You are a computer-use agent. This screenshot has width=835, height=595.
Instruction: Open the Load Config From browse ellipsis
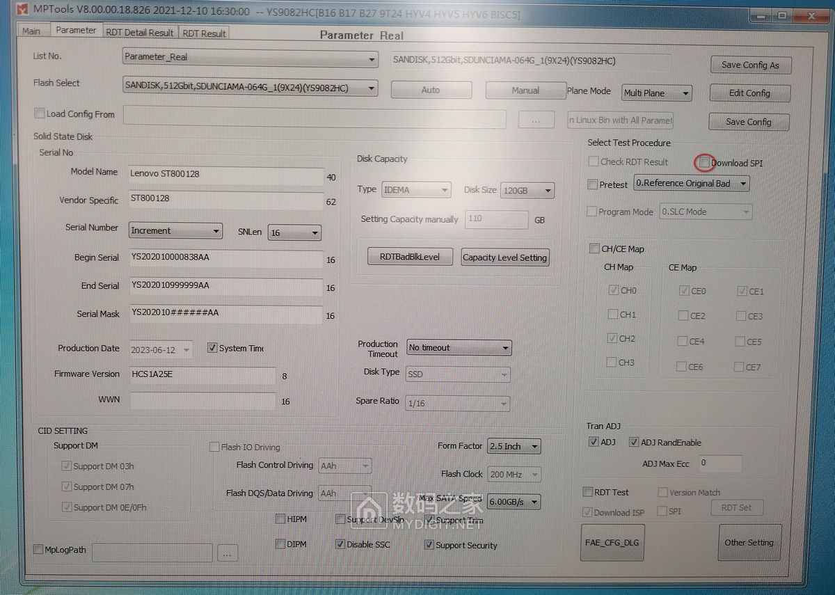click(x=536, y=118)
